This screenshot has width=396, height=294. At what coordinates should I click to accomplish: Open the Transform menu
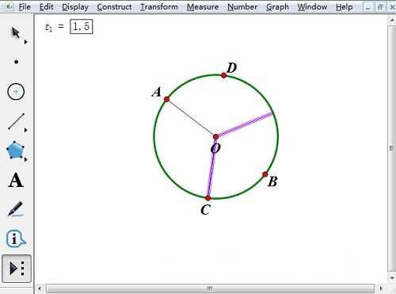(159, 7)
